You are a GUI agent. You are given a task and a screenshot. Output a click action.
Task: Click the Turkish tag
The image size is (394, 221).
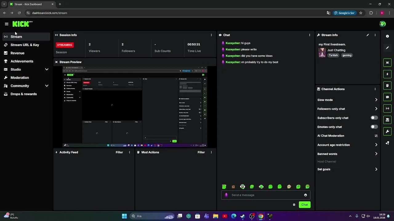333,55
